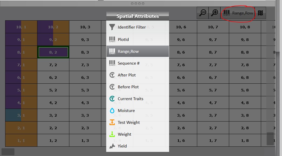Select plot cell 1, 1

pyautogui.click(x=21, y=141)
